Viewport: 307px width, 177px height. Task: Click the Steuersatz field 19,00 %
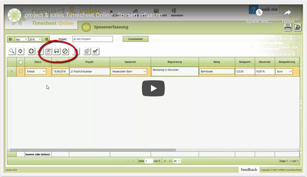tap(265, 72)
